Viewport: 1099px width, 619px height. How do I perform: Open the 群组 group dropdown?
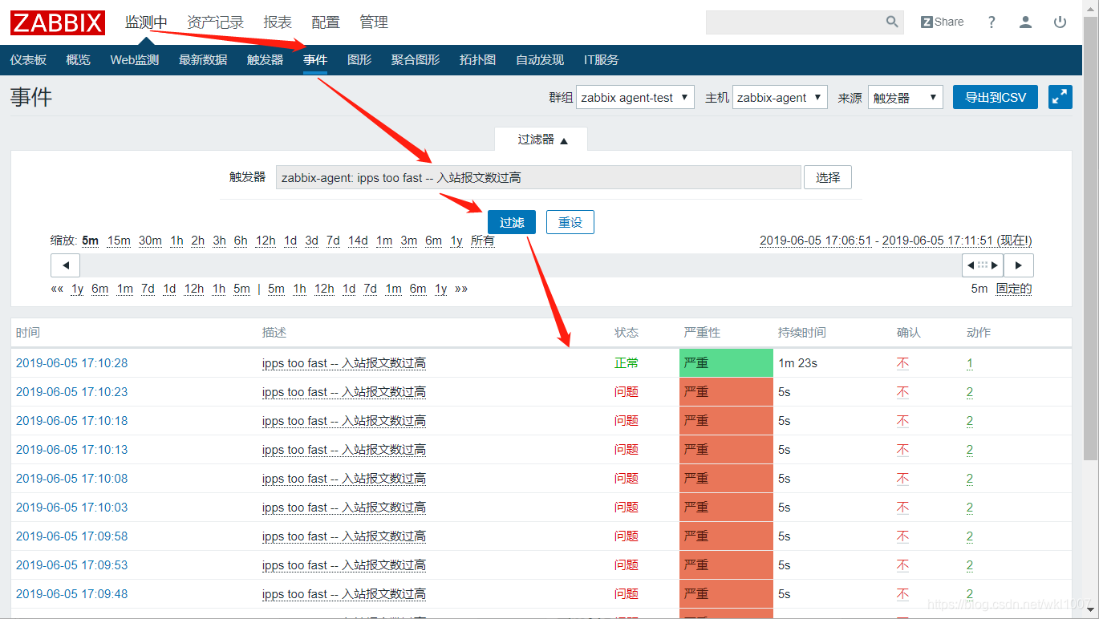point(635,98)
